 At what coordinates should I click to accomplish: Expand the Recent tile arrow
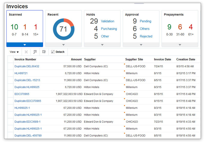pos(64,45)
